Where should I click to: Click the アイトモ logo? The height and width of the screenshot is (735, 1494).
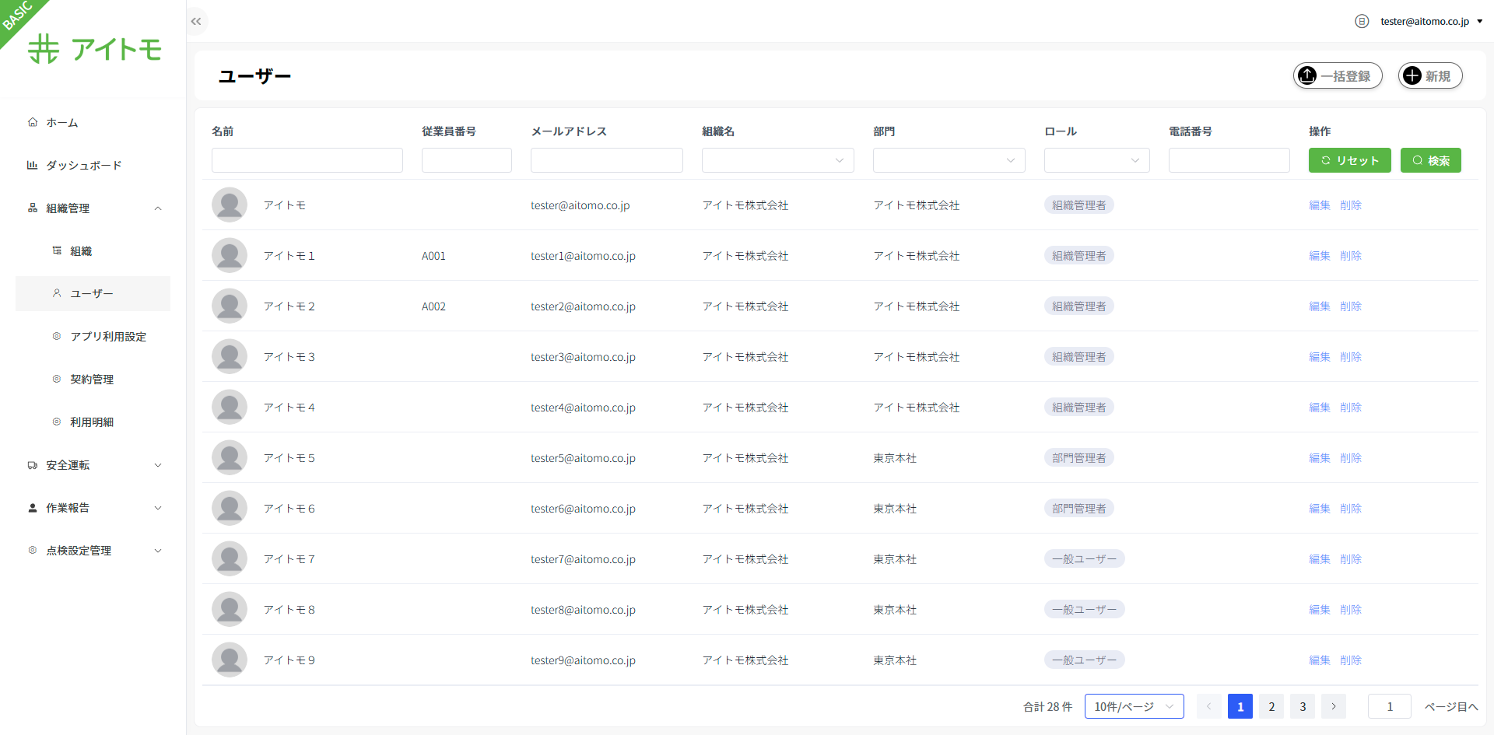[x=95, y=49]
